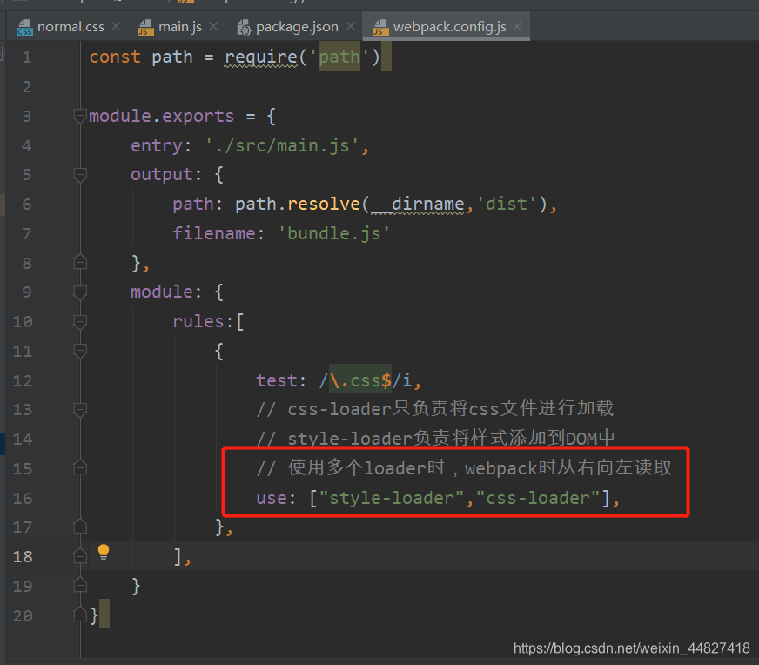The width and height of the screenshot is (759, 665).
Task: Click the regex /\.css$/i on line 12
Action: pos(366,381)
